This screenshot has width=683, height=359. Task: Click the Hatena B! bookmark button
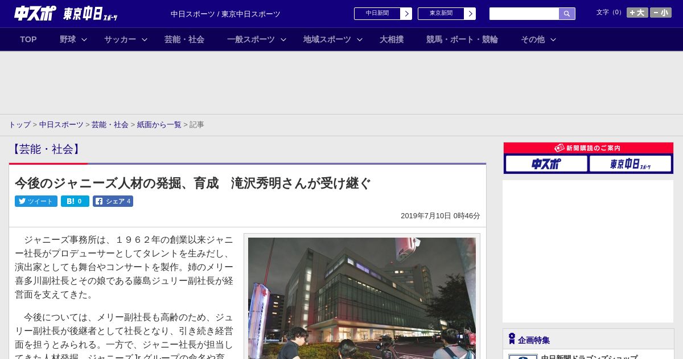coord(75,201)
